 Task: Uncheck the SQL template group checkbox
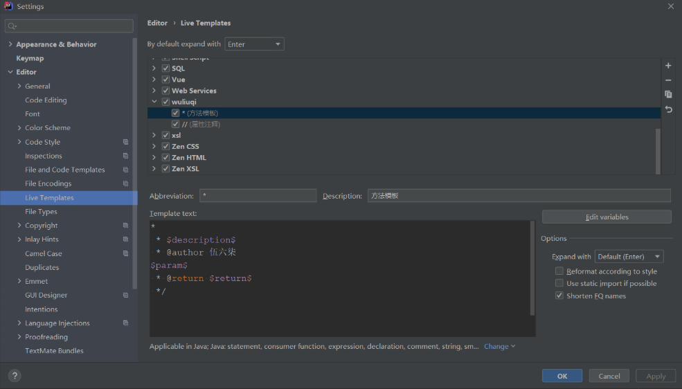coord(165,69)
